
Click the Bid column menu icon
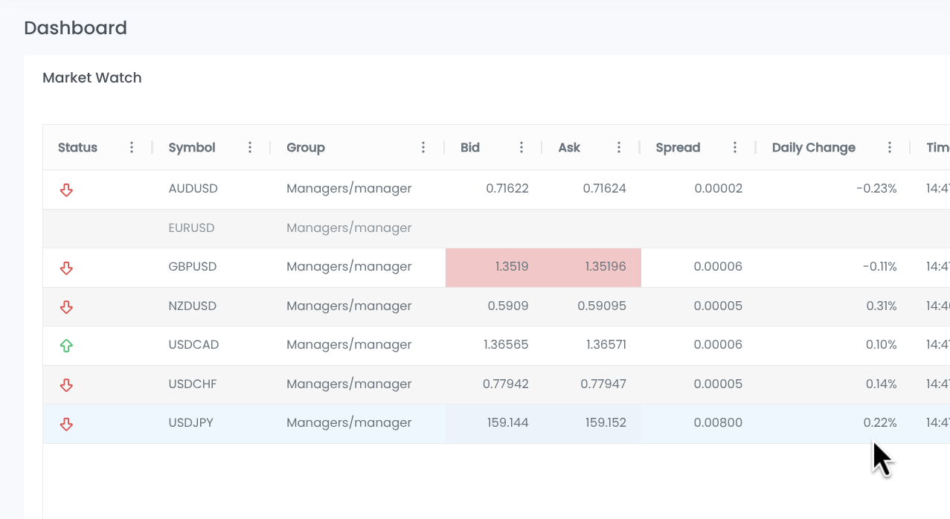(521, 147)
